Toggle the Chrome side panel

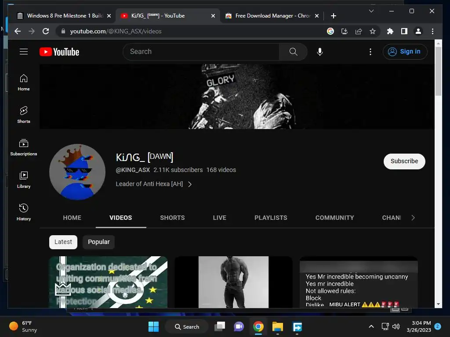[404, 31]
